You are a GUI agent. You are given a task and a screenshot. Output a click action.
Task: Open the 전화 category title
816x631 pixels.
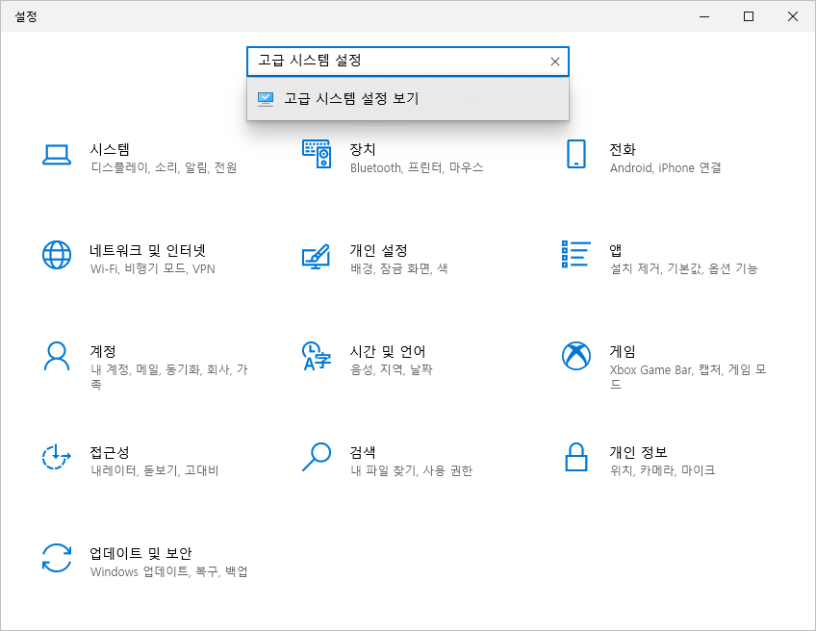coord(623,150)
